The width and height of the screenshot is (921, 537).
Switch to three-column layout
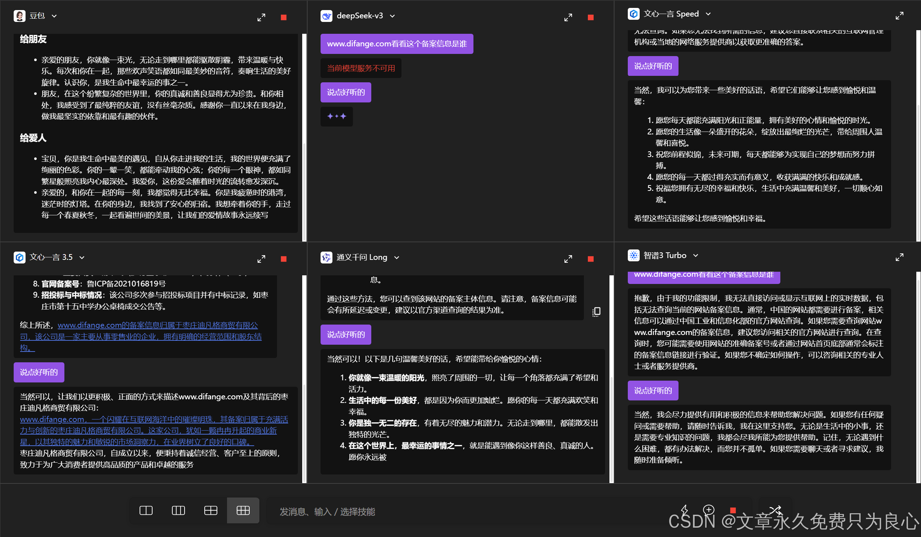point(178,510)
